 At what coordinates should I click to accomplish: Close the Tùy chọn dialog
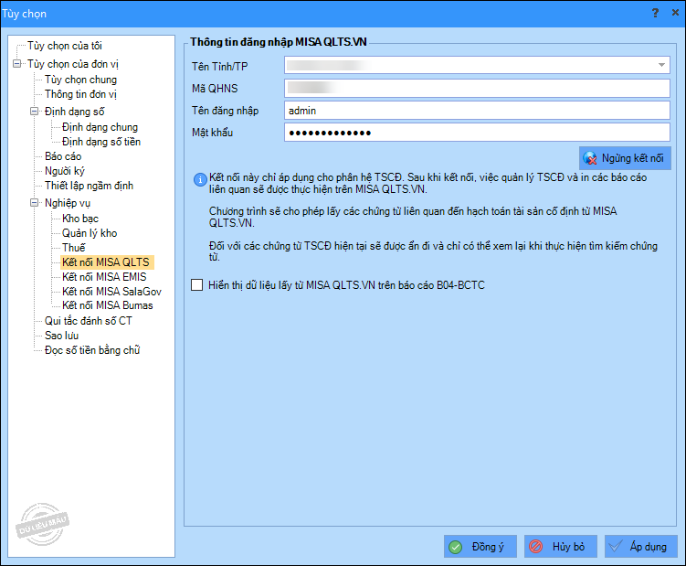pyautogui.click(x=676, y=13)
